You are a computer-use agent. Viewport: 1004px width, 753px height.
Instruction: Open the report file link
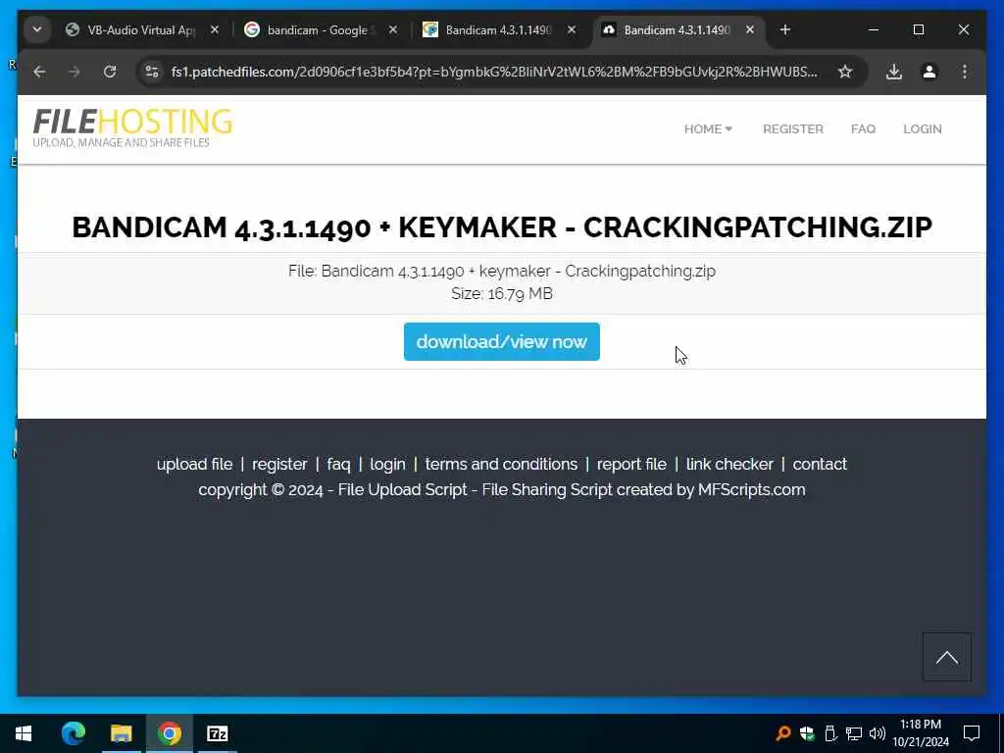(631, 464)
